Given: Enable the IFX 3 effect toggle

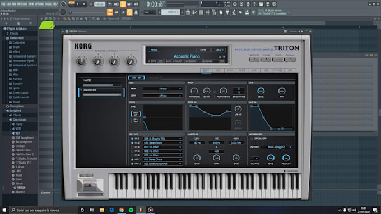Looking at the screenshot, I should pos(132,147).
